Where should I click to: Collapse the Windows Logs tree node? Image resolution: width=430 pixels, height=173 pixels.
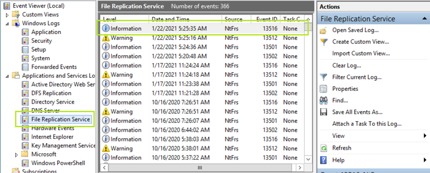coord(7,23)
